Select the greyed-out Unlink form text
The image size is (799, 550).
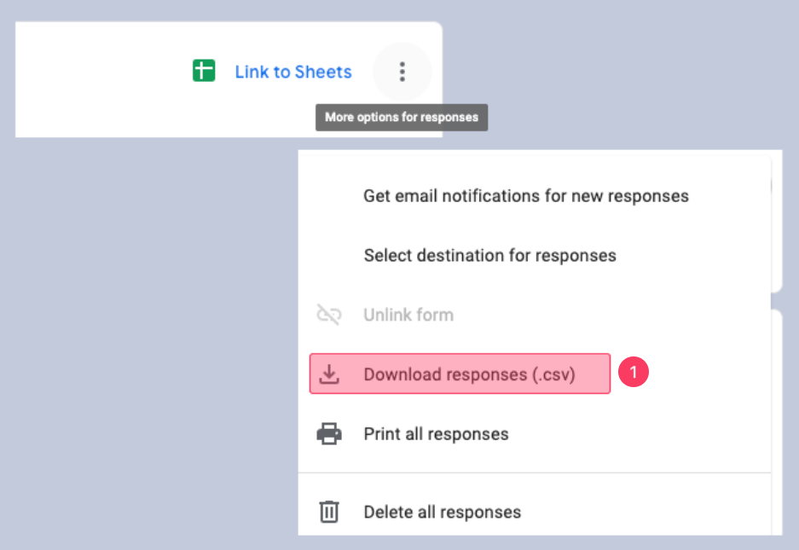coord(408,315)
